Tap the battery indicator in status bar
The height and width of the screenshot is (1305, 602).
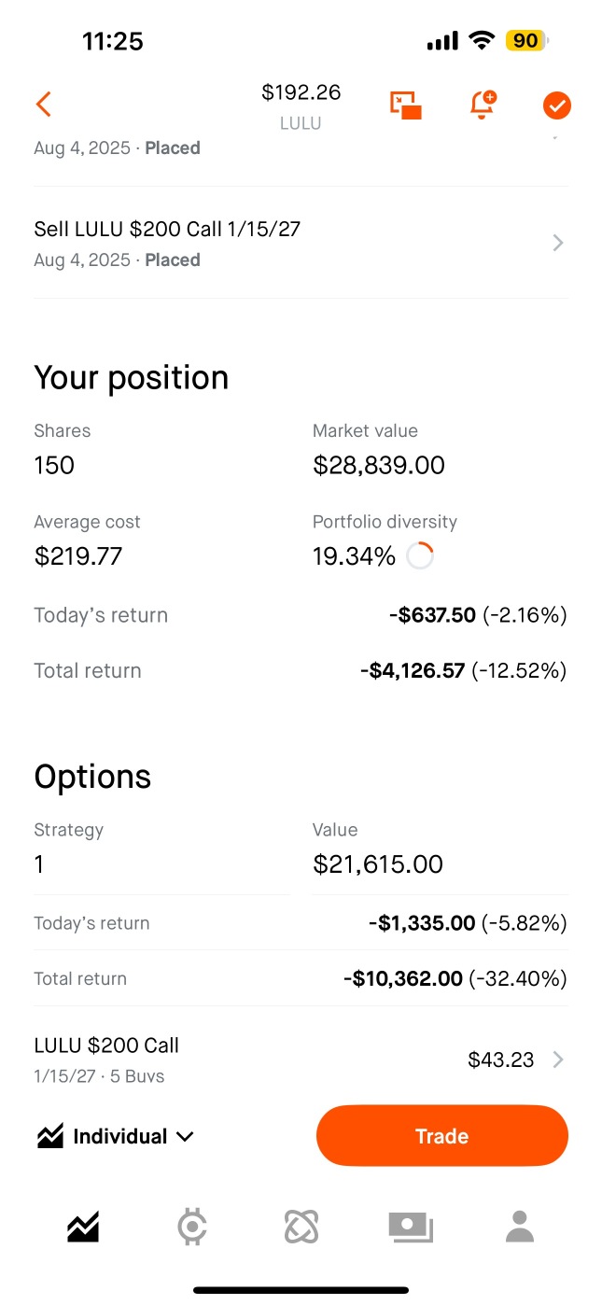tap(527, 40)
